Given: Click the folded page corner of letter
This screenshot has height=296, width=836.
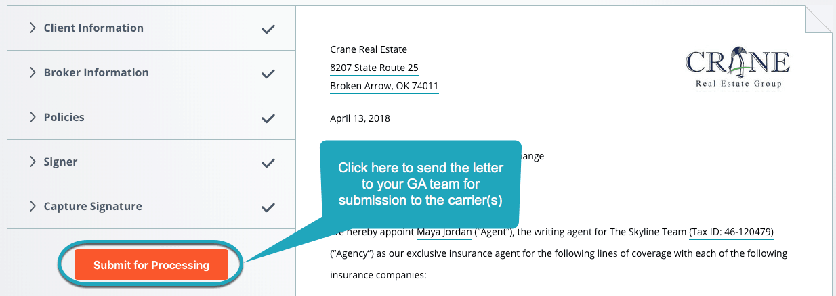Looking at the screenshot, I should pyautogui.click(x=818, y=20).
